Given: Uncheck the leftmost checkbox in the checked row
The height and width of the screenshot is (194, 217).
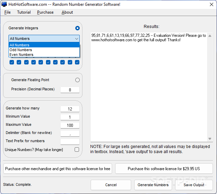Looking at the screenshot, I should 12,62.
